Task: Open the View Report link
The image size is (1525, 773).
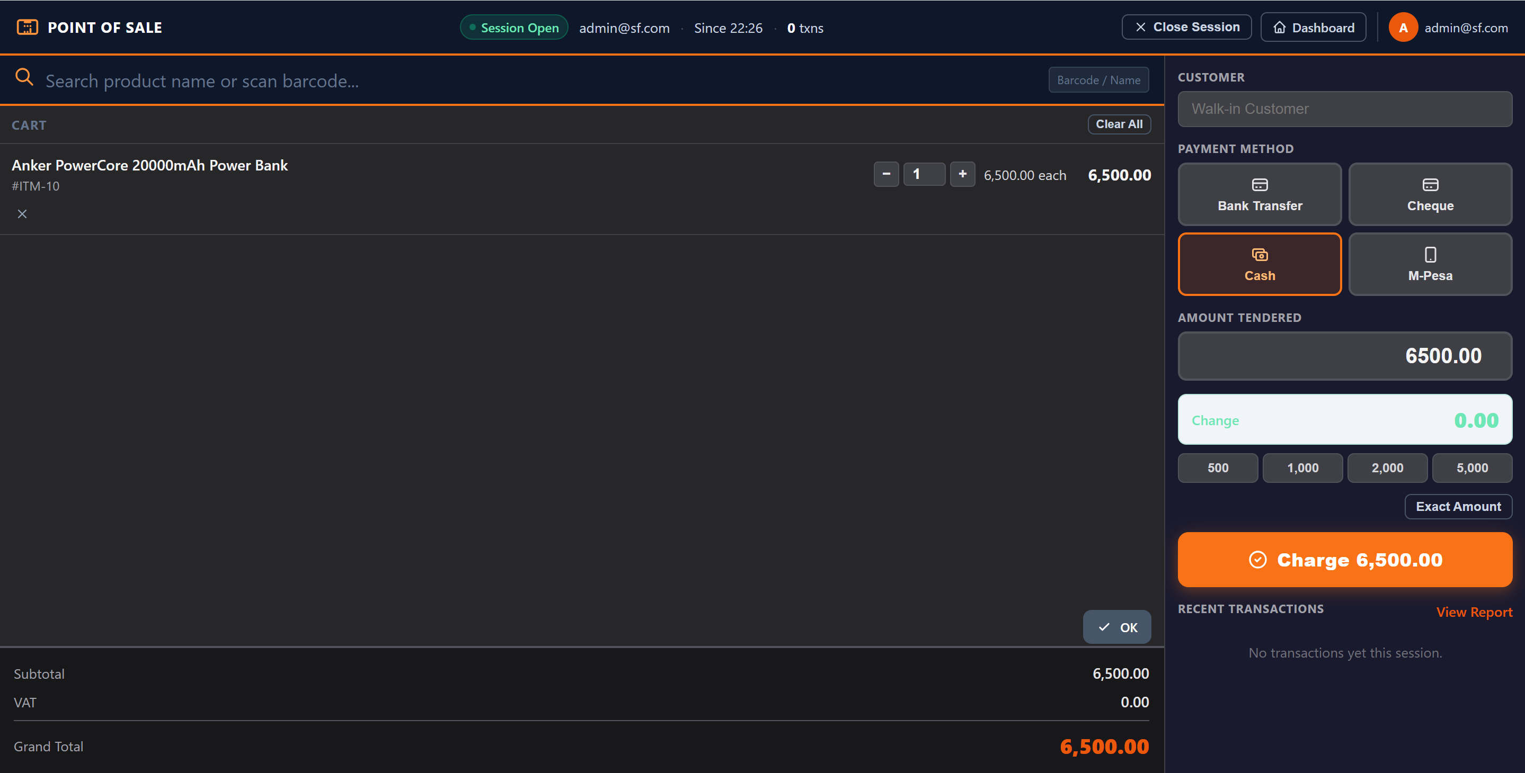Action: 1474,612
